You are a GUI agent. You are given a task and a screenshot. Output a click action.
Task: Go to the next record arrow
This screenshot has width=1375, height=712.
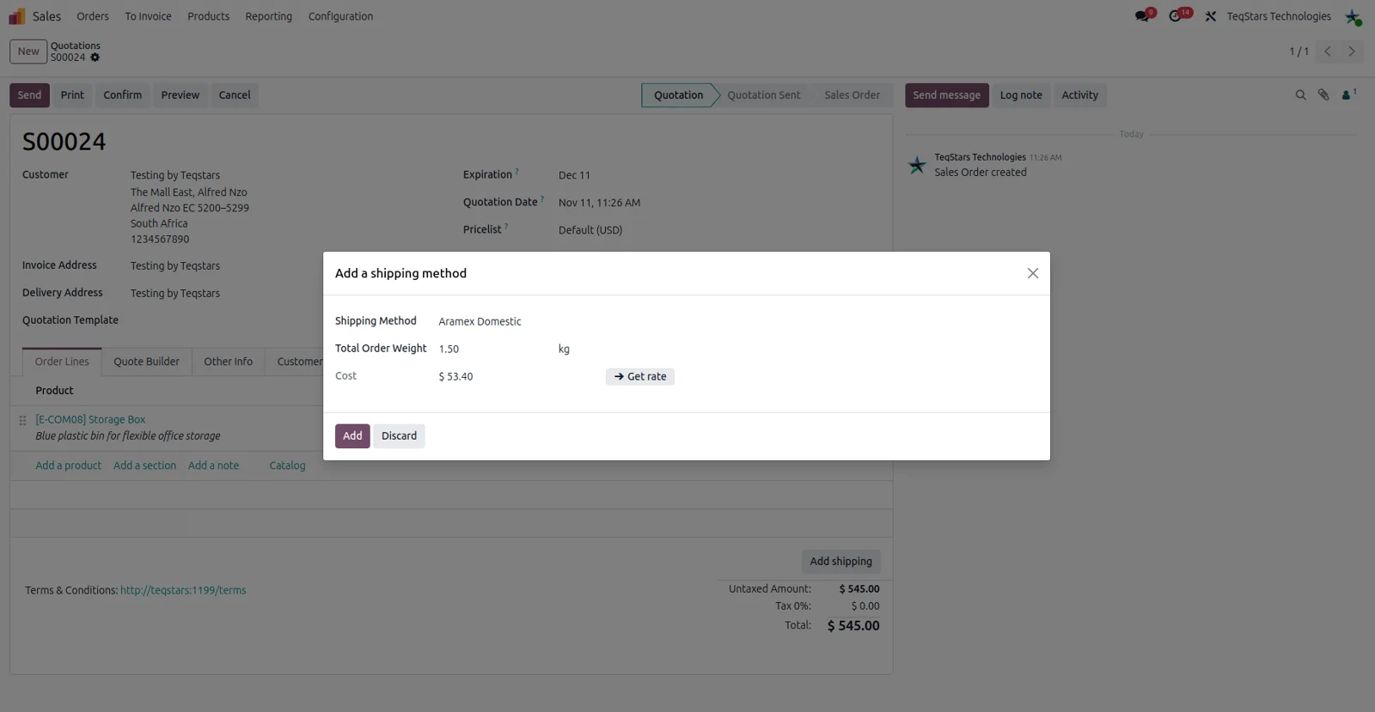click(1352, 52)
